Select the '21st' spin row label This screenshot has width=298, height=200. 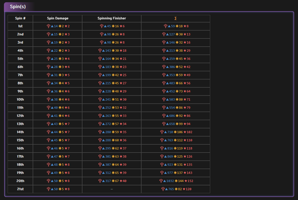pos(20,189)
